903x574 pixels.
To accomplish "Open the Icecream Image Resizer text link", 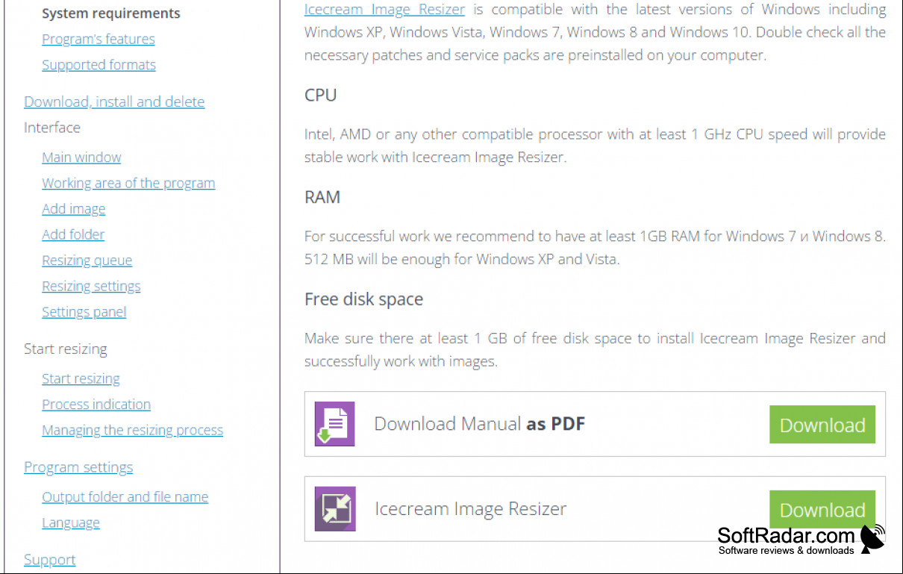I will 384,10.
